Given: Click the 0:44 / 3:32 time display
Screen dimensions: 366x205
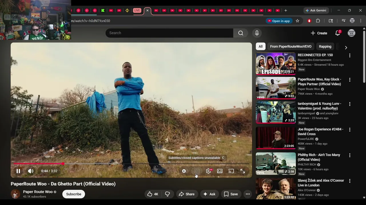Looking at the screenshot, I should (x=49, y=171).
